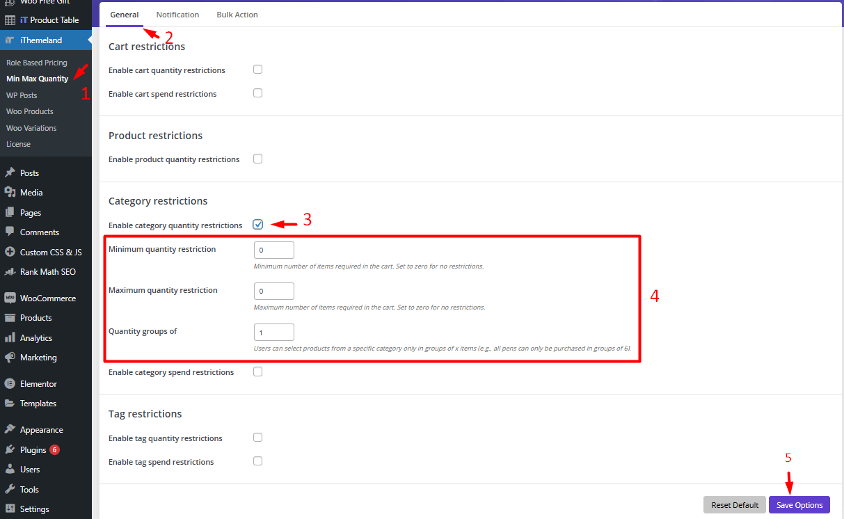Tick the Enable tag spend restrictions checkbox
This screenshot has width=844, height=519.
click(257, 461)
